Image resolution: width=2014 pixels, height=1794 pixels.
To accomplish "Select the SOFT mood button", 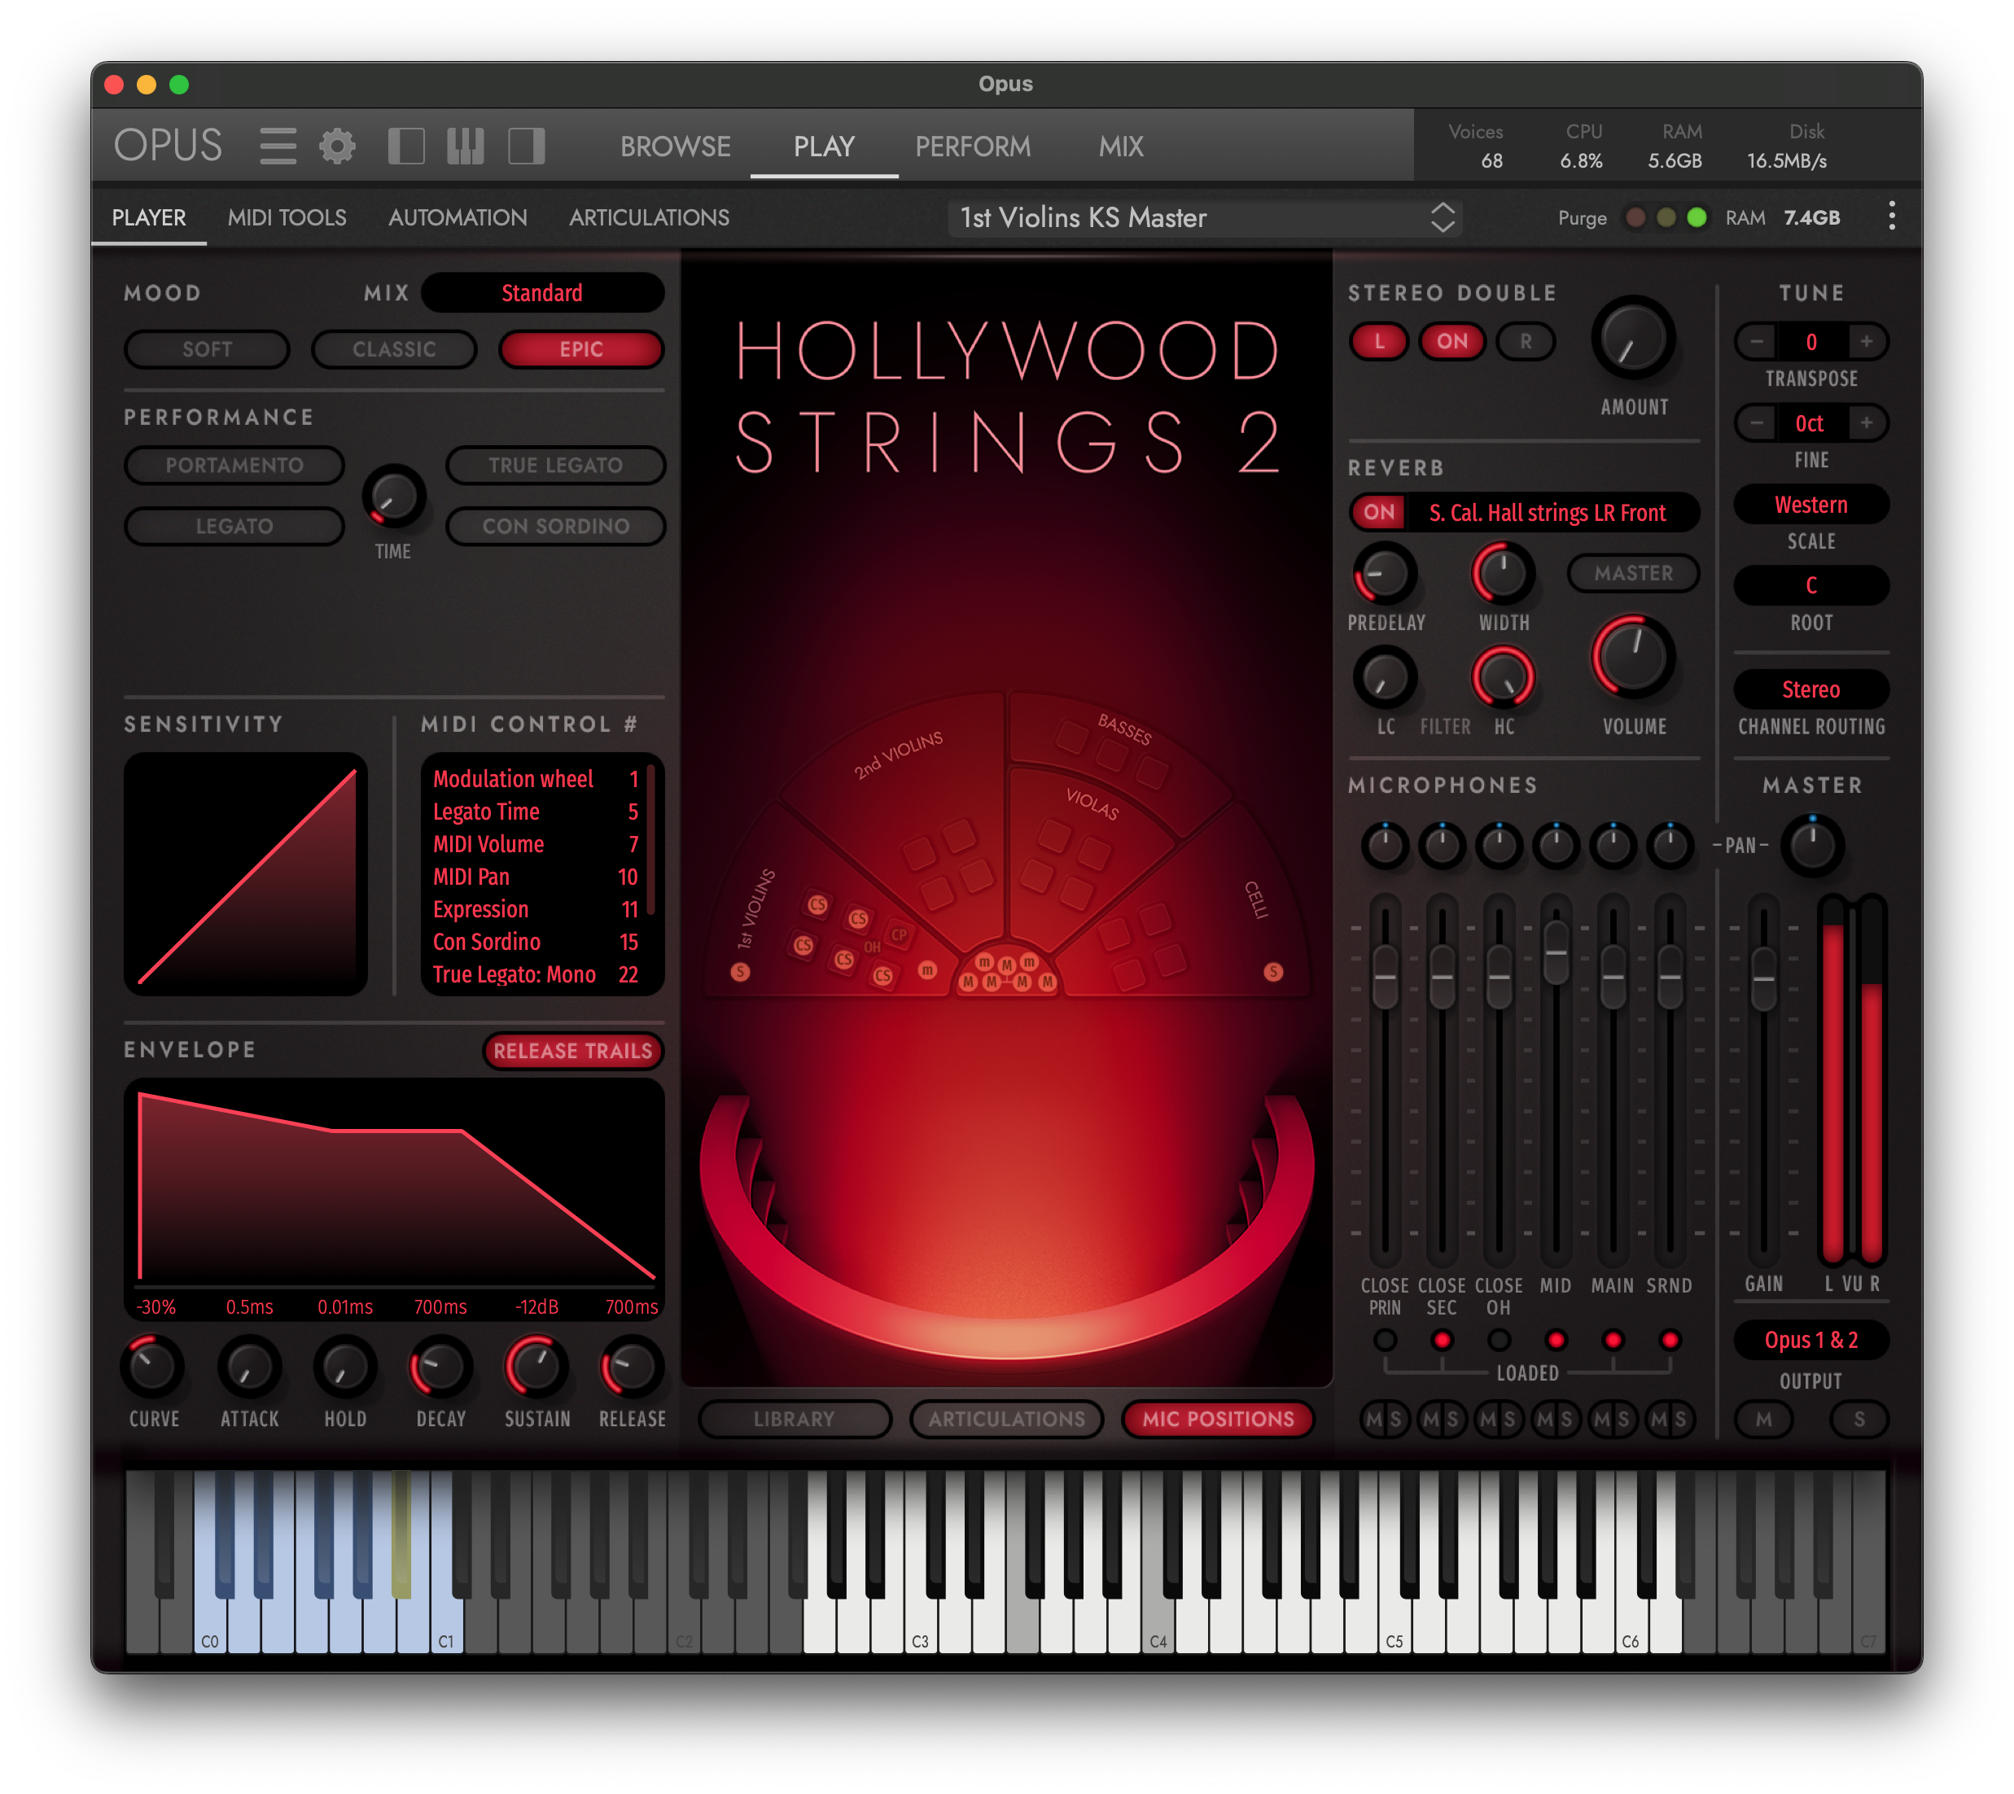I will [x=207, y=349].
